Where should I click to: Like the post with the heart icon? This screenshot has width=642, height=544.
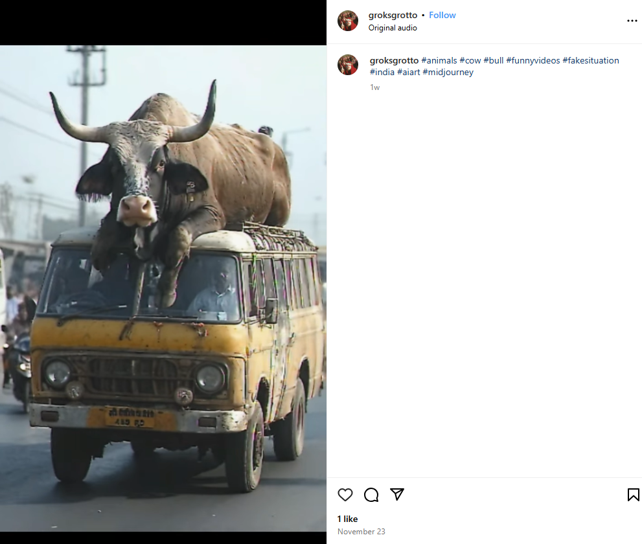point(345,495)
